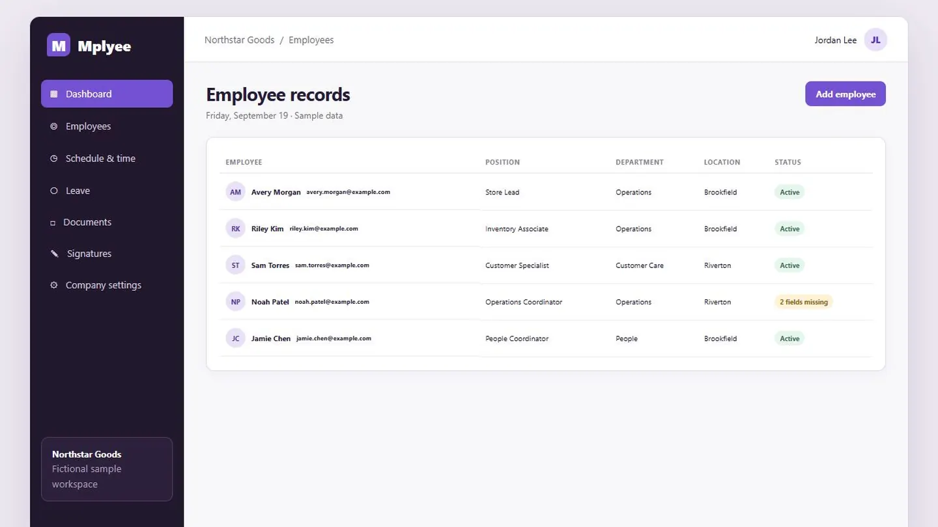Click the Northstar Goods breadcrumb
This screenshot has height=527, width=938.
[x=239, y=40]
